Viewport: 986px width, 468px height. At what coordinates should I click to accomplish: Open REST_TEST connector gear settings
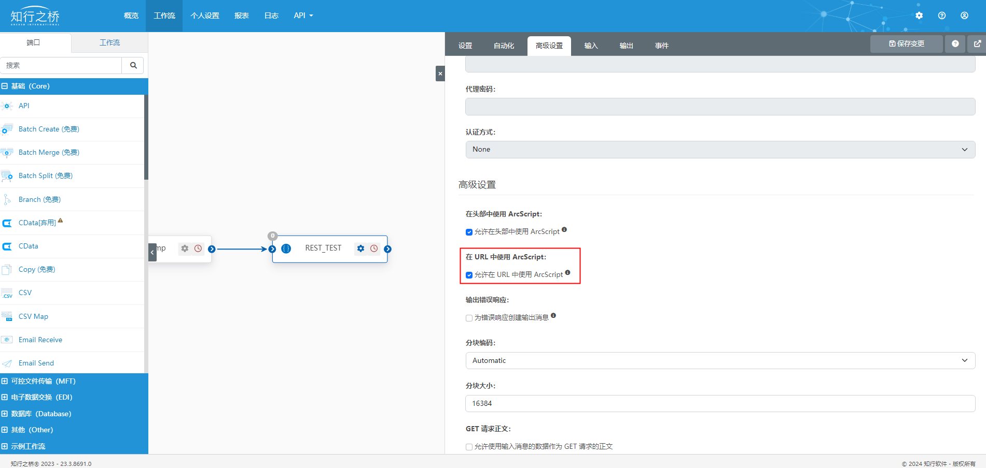[360, 248]
